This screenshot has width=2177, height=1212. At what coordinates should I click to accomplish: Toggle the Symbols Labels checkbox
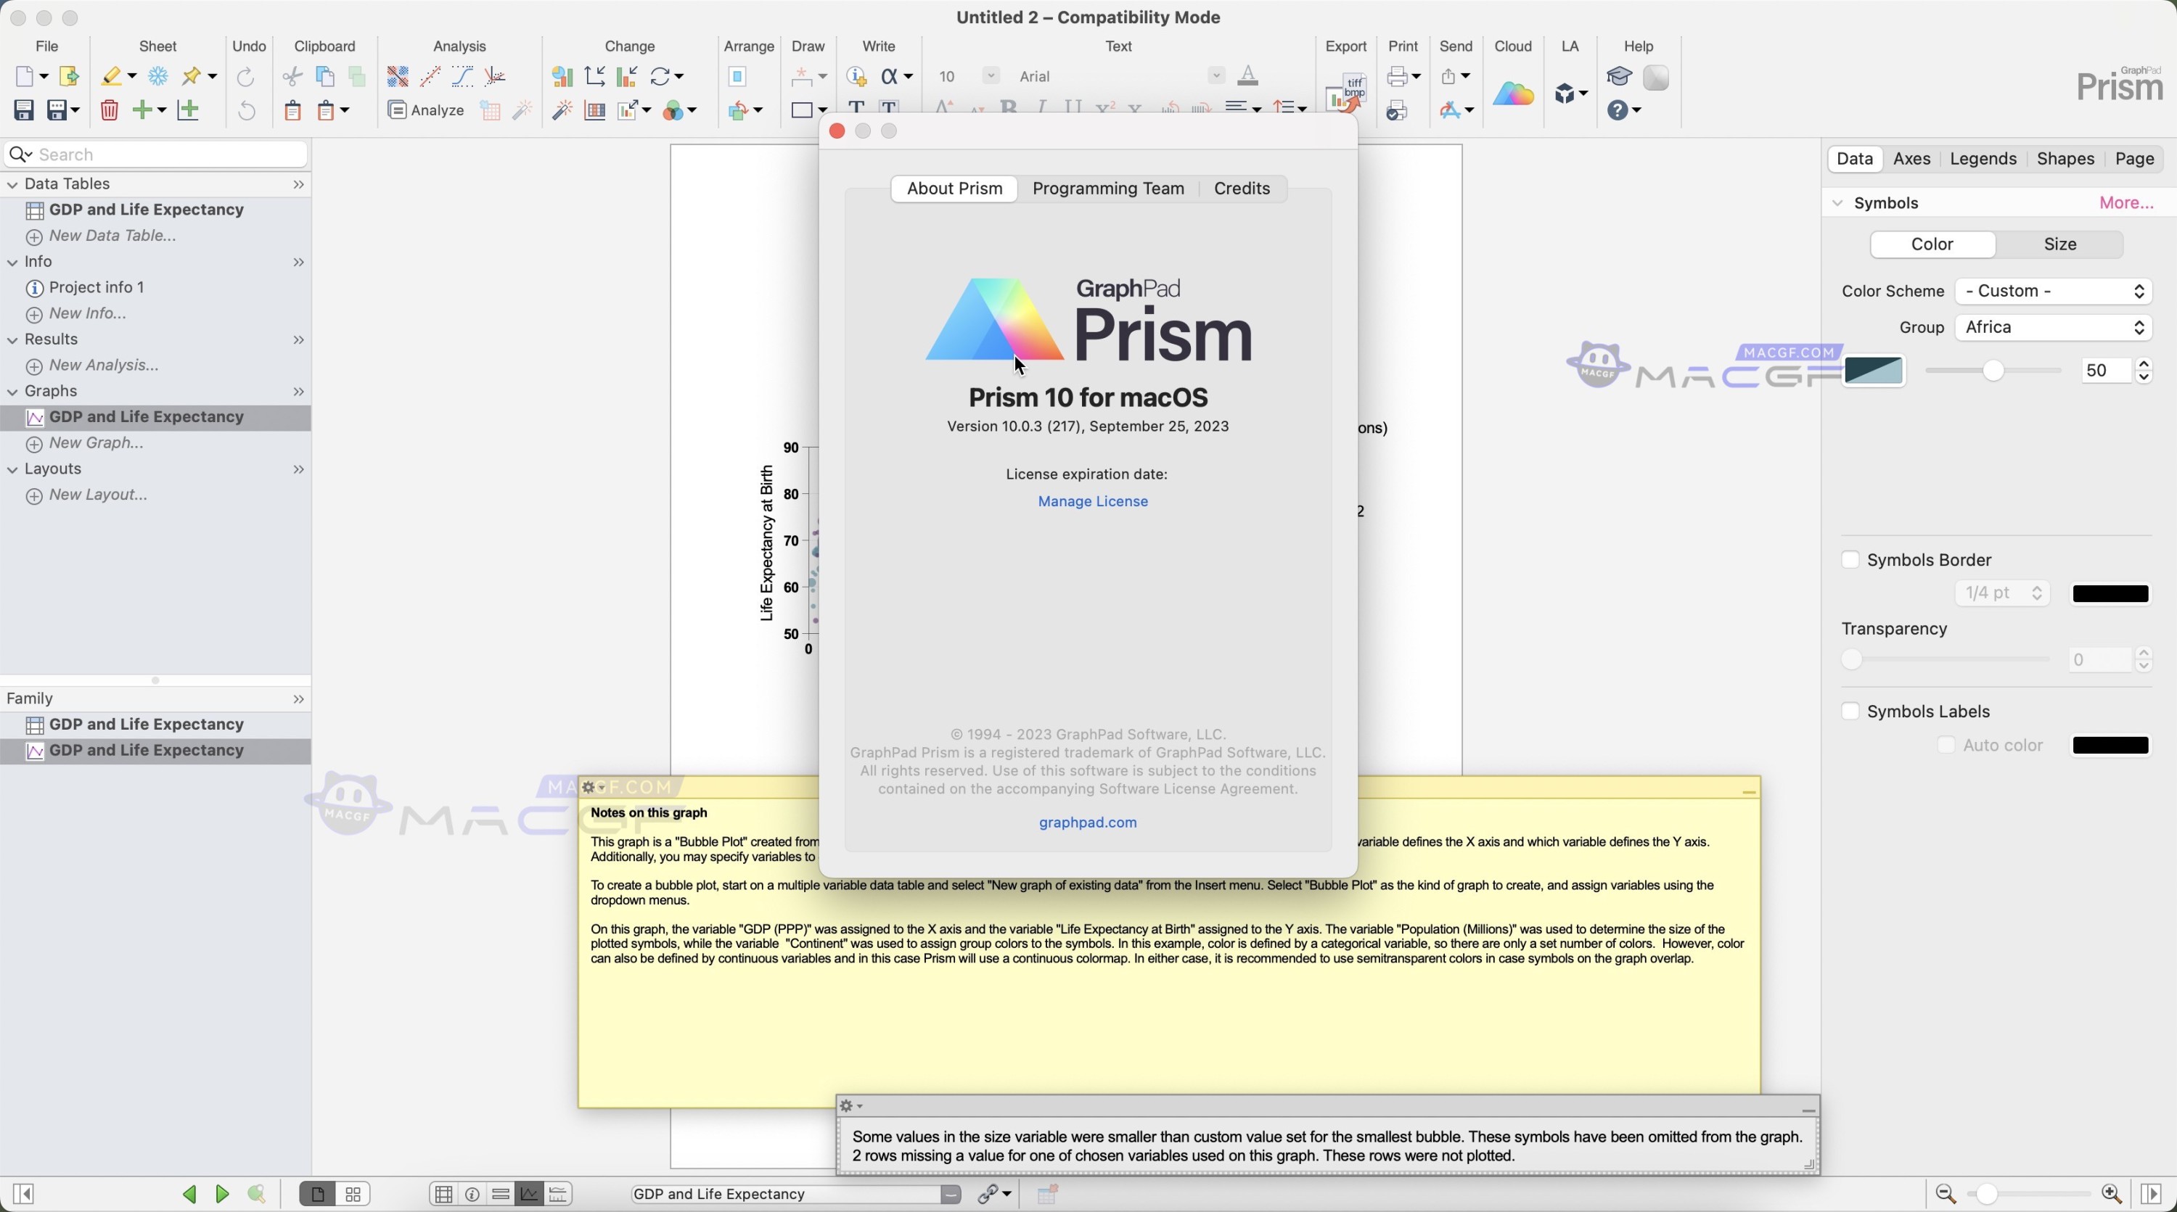pyautogui.click(x=1850, y=711)
